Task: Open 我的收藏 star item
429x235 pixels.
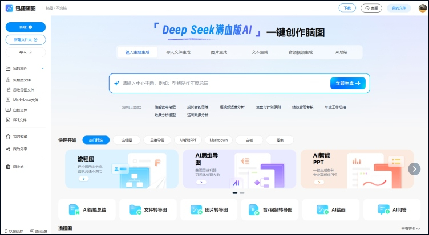Action: (x=19, y=137)
